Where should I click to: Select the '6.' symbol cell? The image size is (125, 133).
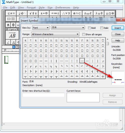coord(25,40)
